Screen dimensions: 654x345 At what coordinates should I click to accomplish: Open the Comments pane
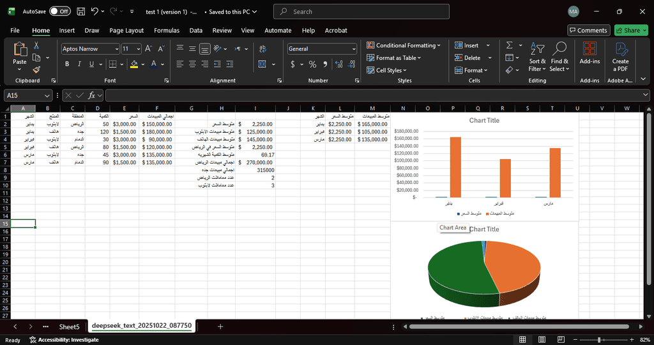coord(588,30)
